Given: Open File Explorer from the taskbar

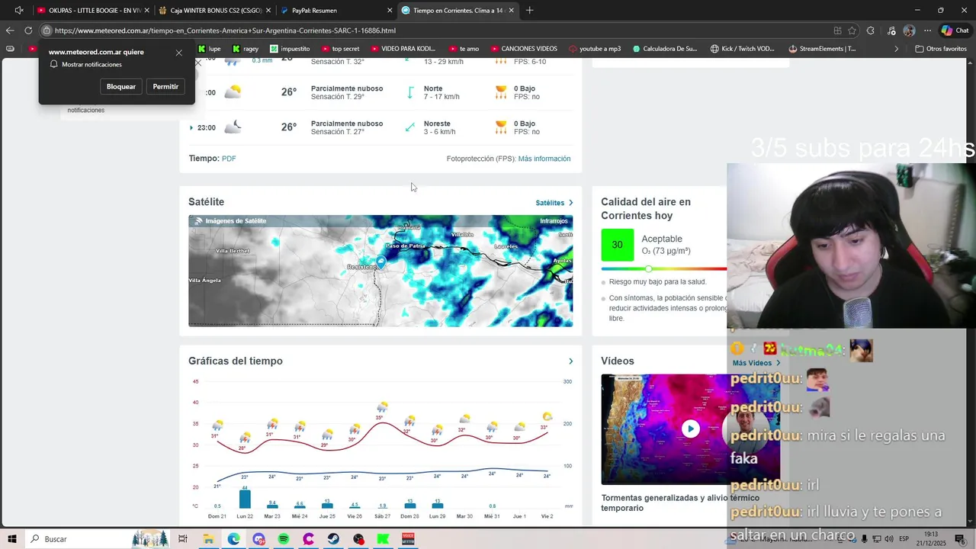Looking at the screenshot, I should coord(208,539).
